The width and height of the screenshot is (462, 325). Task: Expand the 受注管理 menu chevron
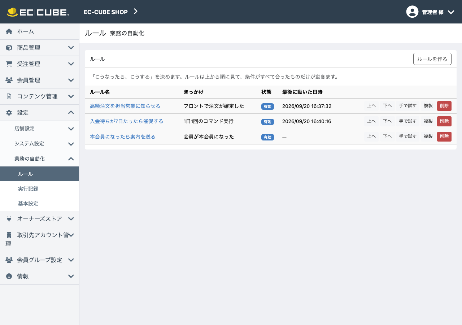point(71,64)
